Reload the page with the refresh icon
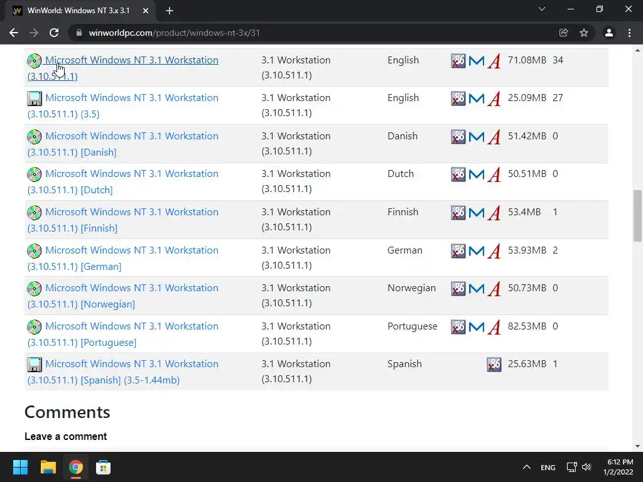 tap(54, 33)
